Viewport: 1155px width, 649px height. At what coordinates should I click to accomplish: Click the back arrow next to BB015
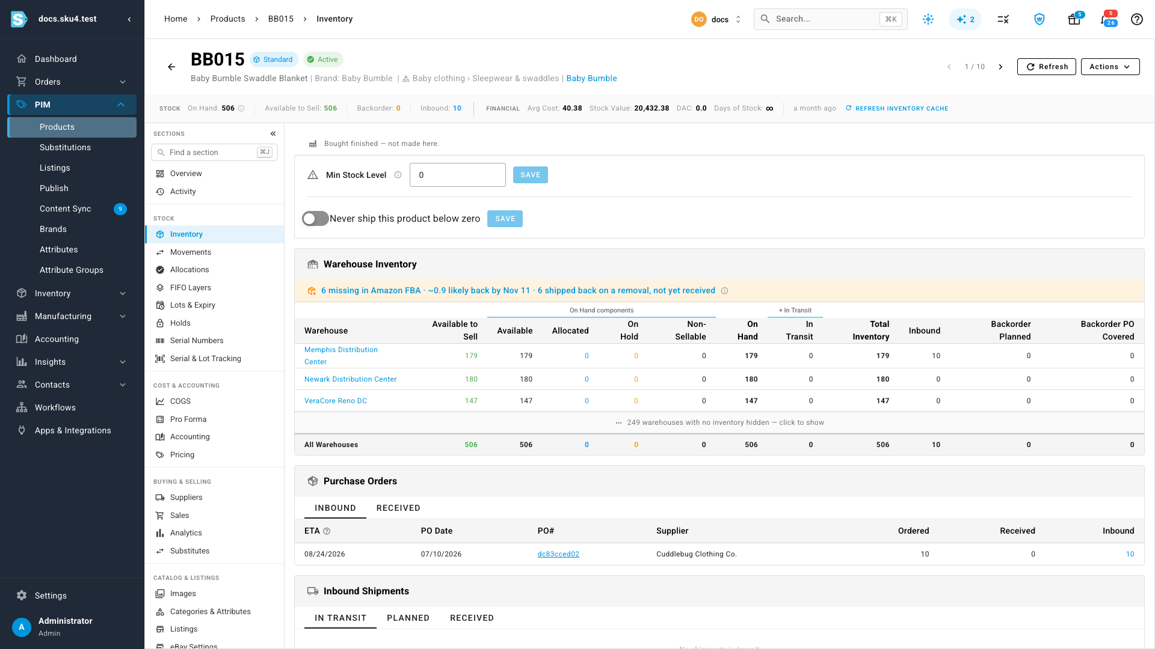pyautogui.click(x=171, y=67)
